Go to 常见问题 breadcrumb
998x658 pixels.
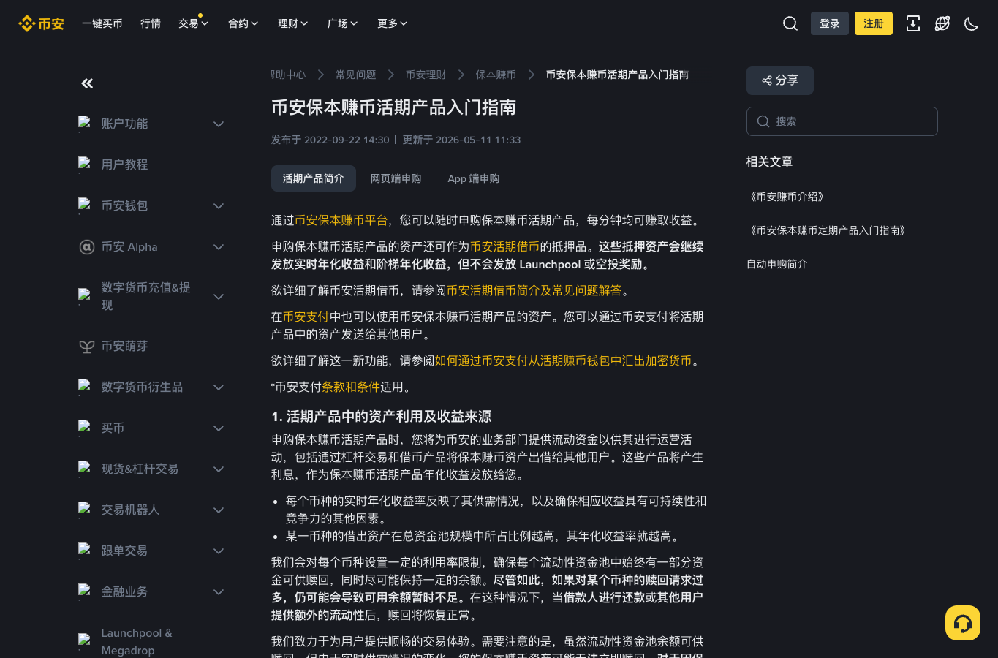pos(356,75)
